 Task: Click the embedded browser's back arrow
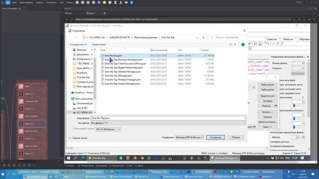coord(67,19)
